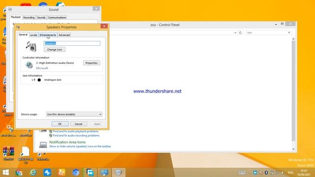Open the blue 4 app on taskbar
The width and height of the screenshot is (315, 177).
click(47, 173)
